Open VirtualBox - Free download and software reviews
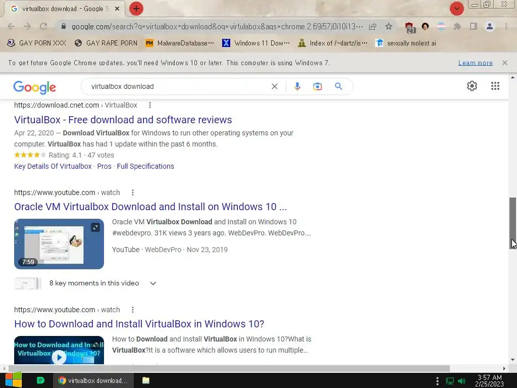 (x=123, y=119)
